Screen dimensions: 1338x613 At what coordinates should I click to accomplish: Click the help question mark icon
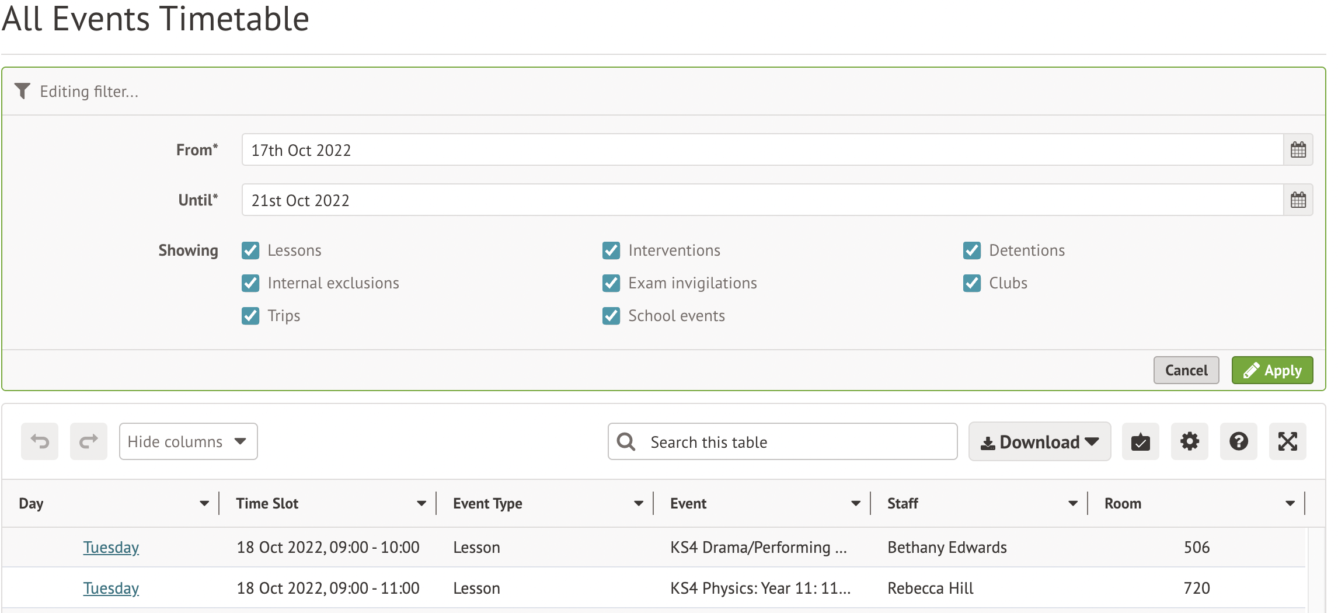1238,441
